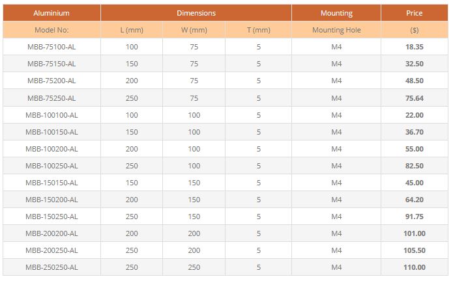Select the 91.75 price cell

(414, 217)
